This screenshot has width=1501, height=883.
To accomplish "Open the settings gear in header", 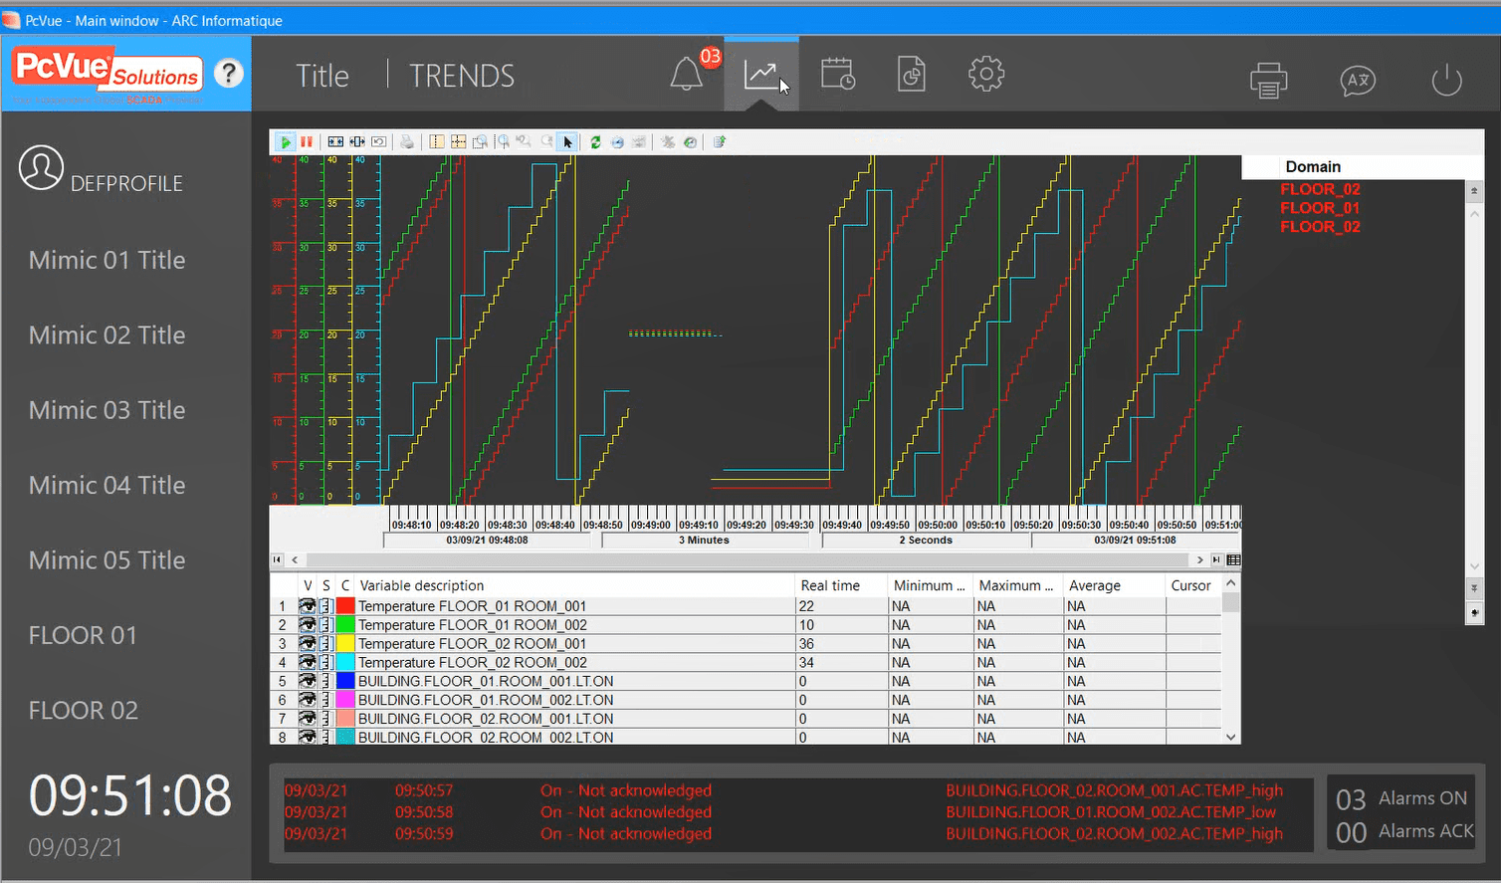I will pyautogui.click(x=986, y=75).
